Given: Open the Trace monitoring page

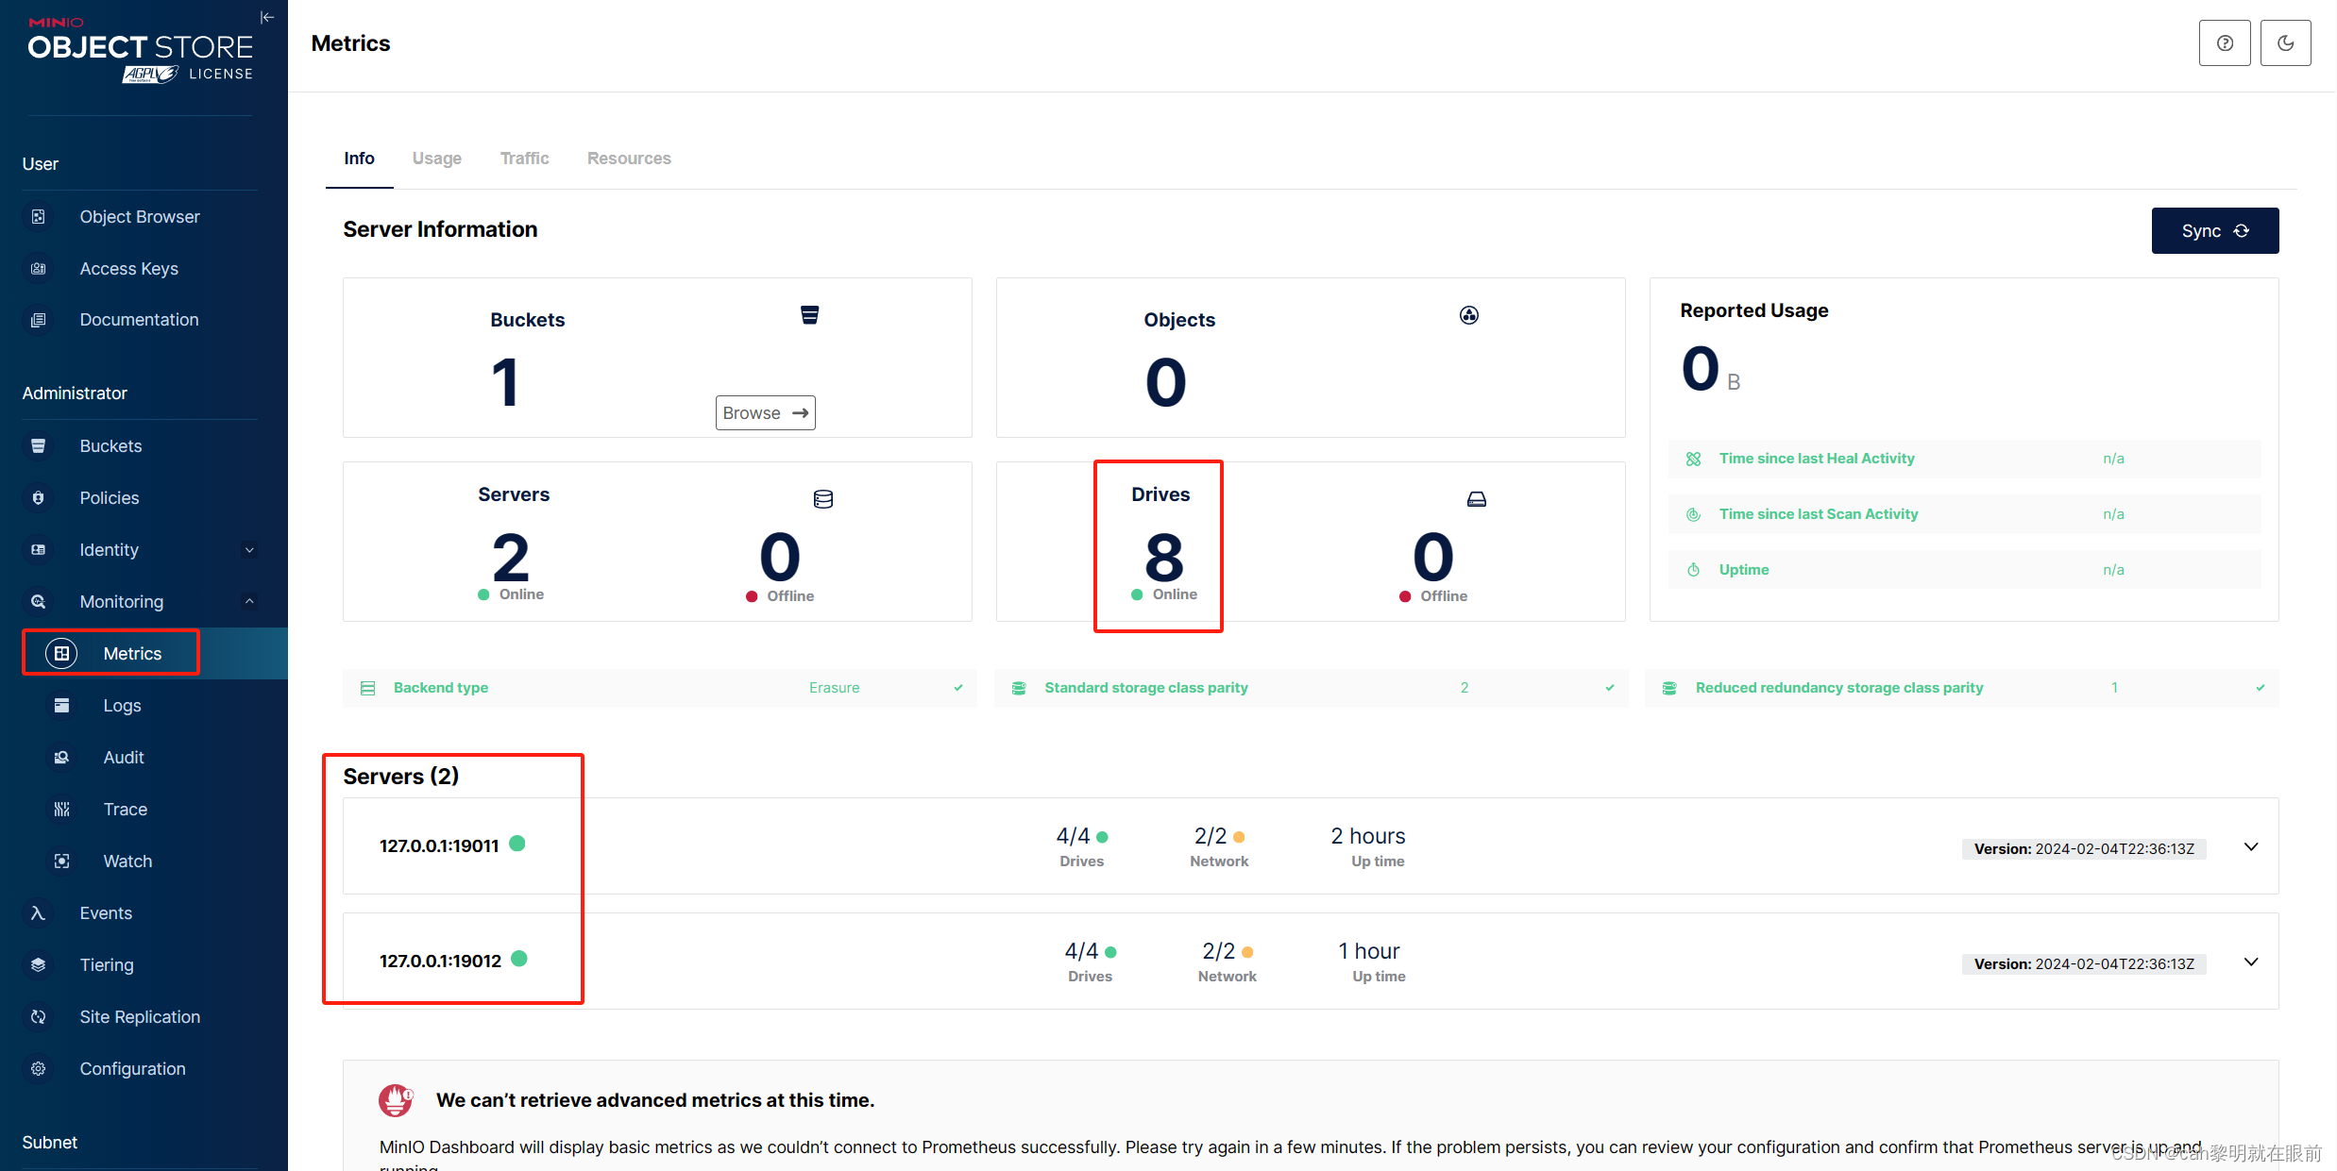Looking at the screenshot, I should tap(125, 810).
